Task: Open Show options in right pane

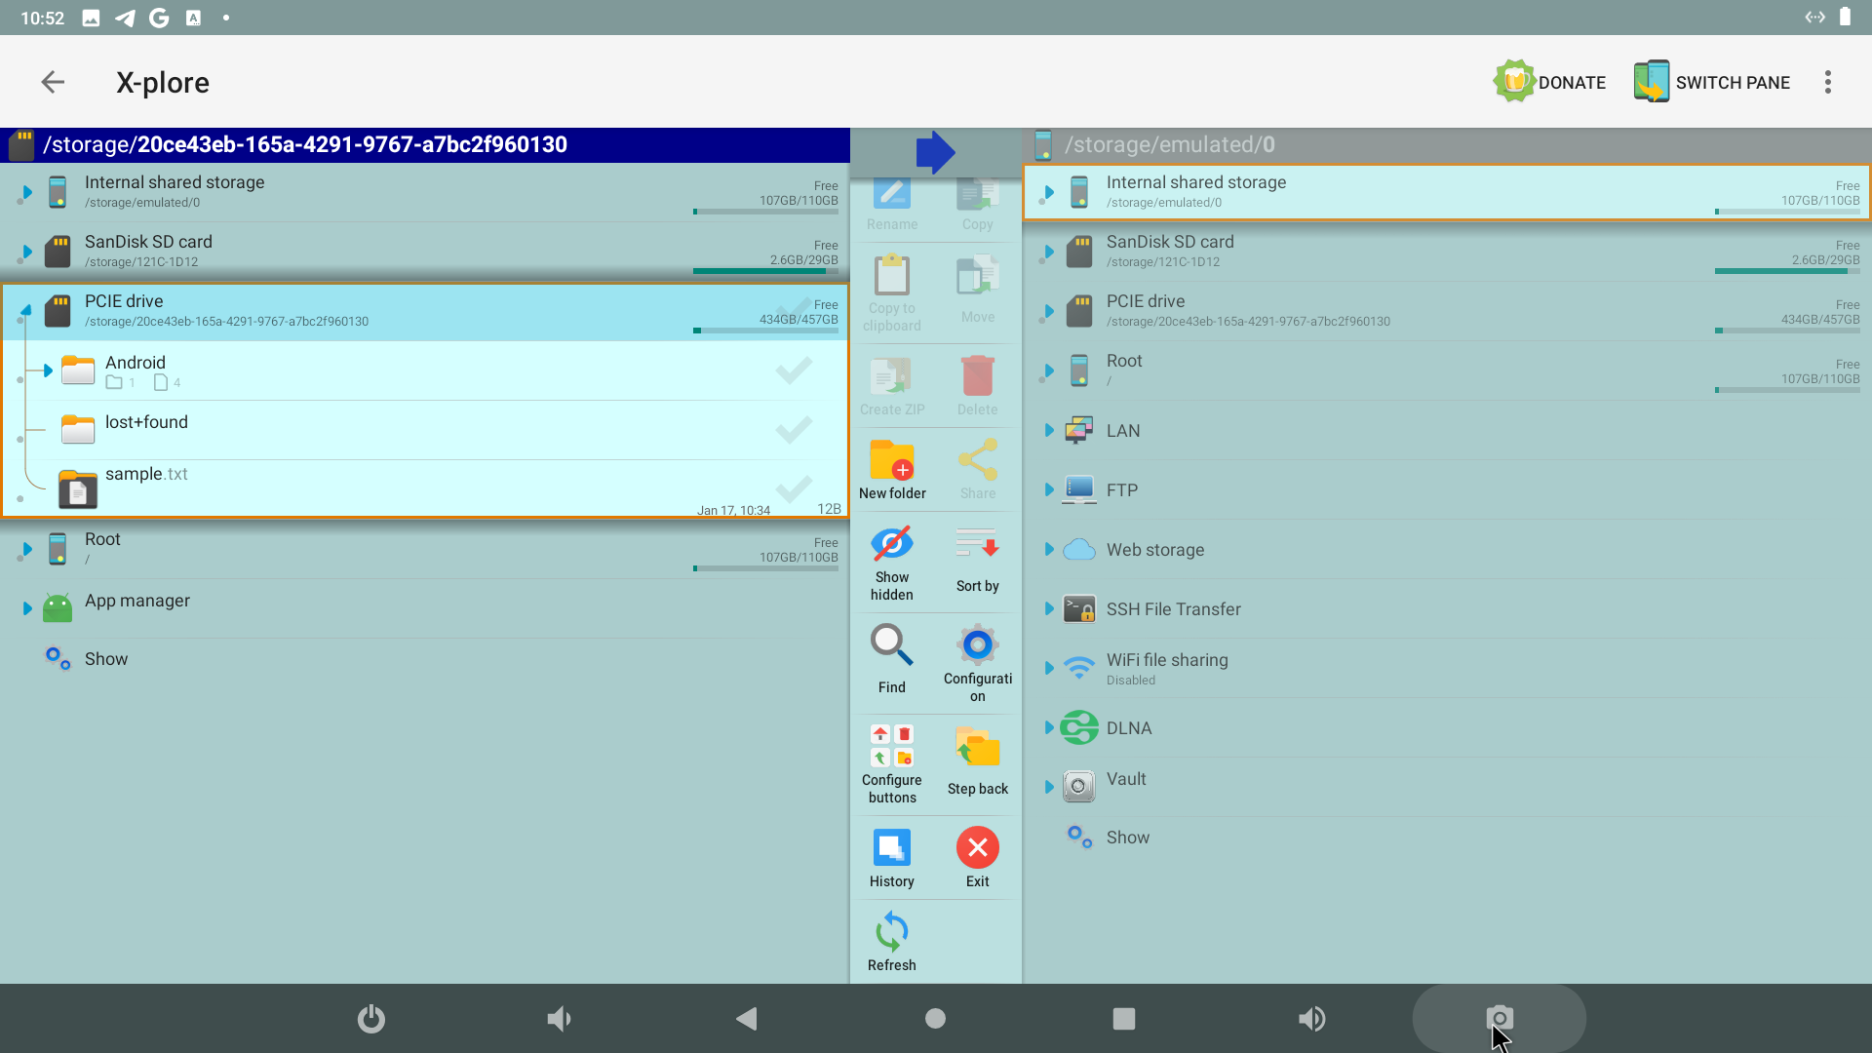Action: (1447, 838)
